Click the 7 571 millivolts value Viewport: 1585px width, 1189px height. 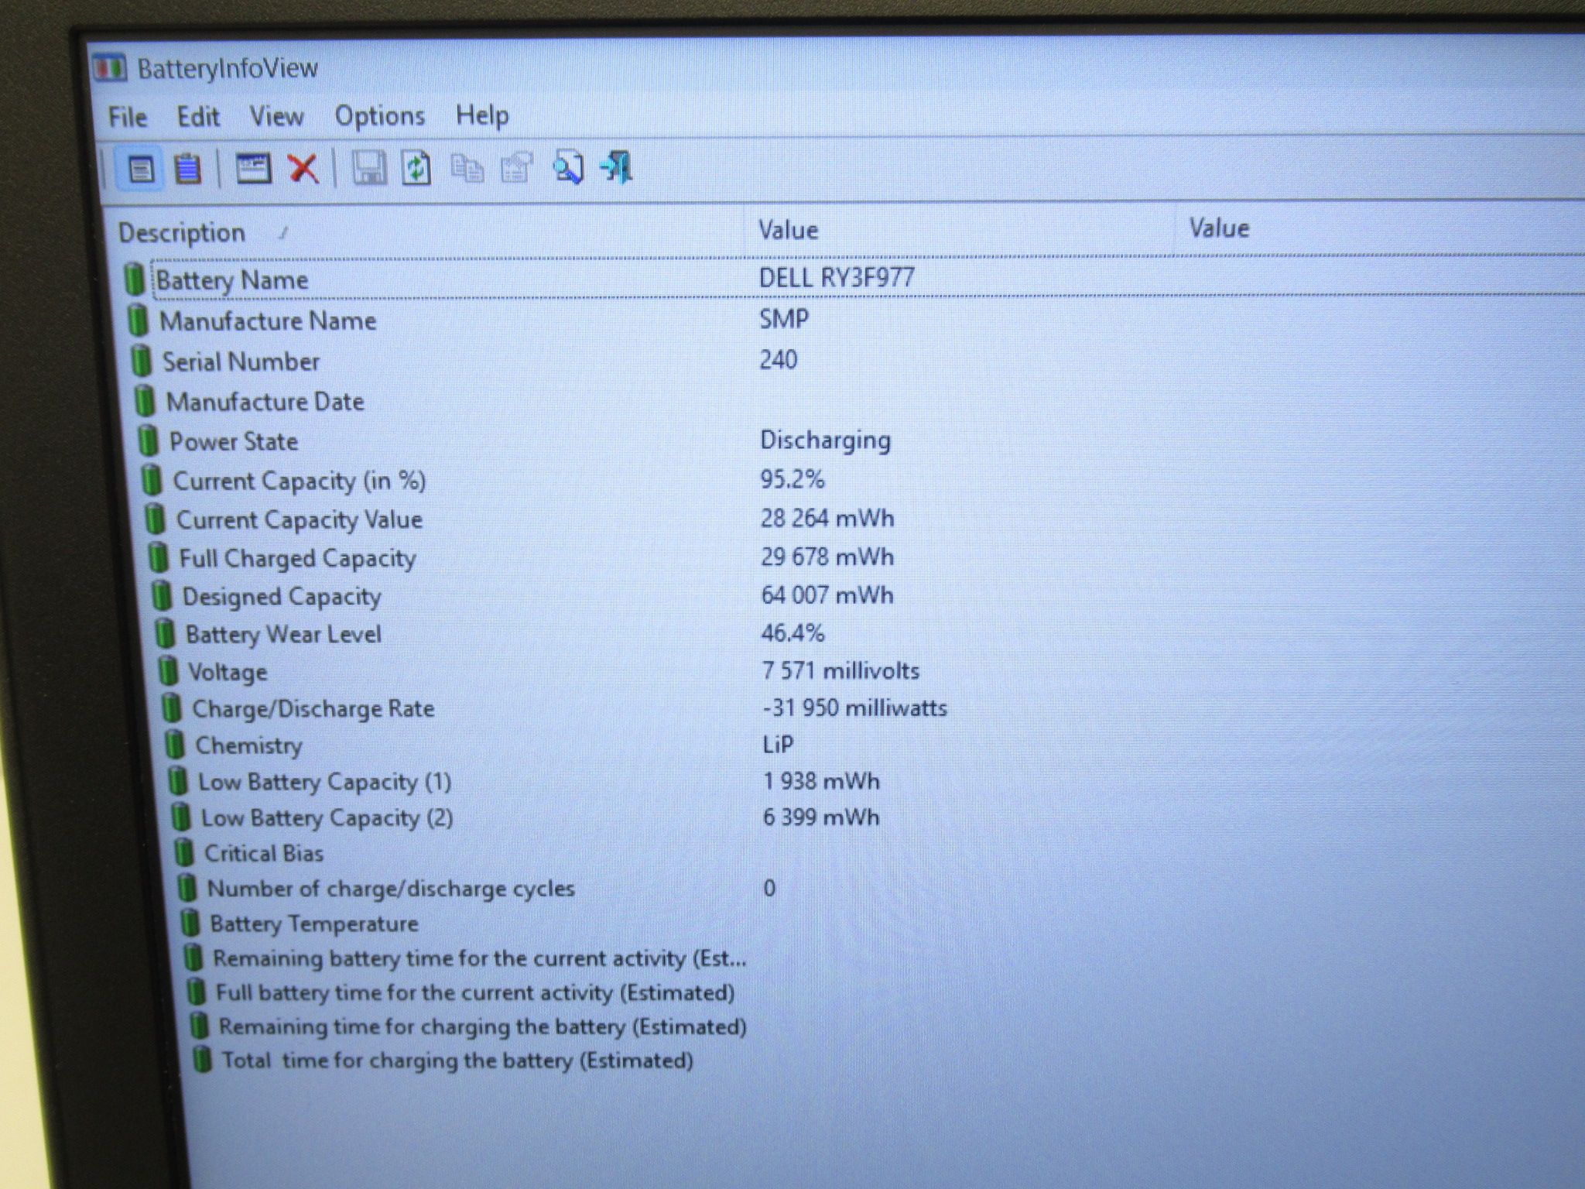point(841,670)
